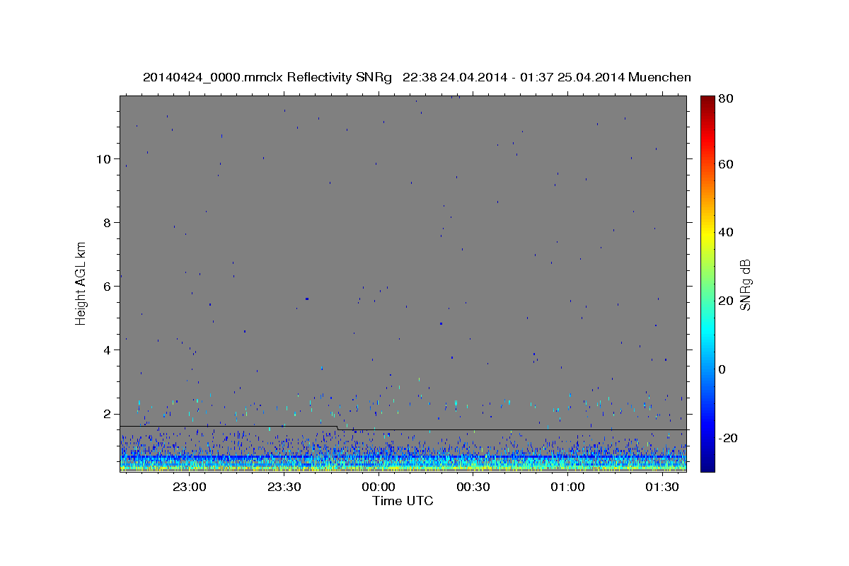Click the colorbar value 80
849x566 pixels.
tap(725, 98)
